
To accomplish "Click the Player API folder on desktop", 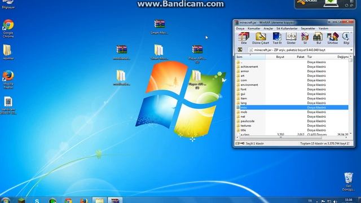I will 197,80.
